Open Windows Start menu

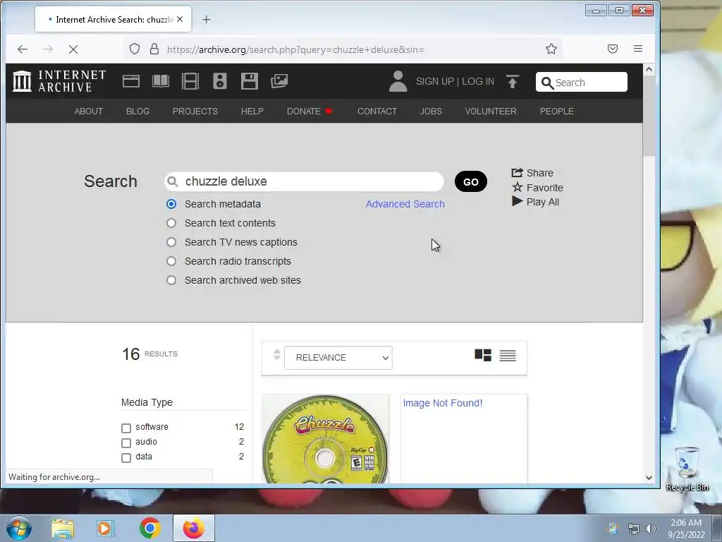pos(19,528)
